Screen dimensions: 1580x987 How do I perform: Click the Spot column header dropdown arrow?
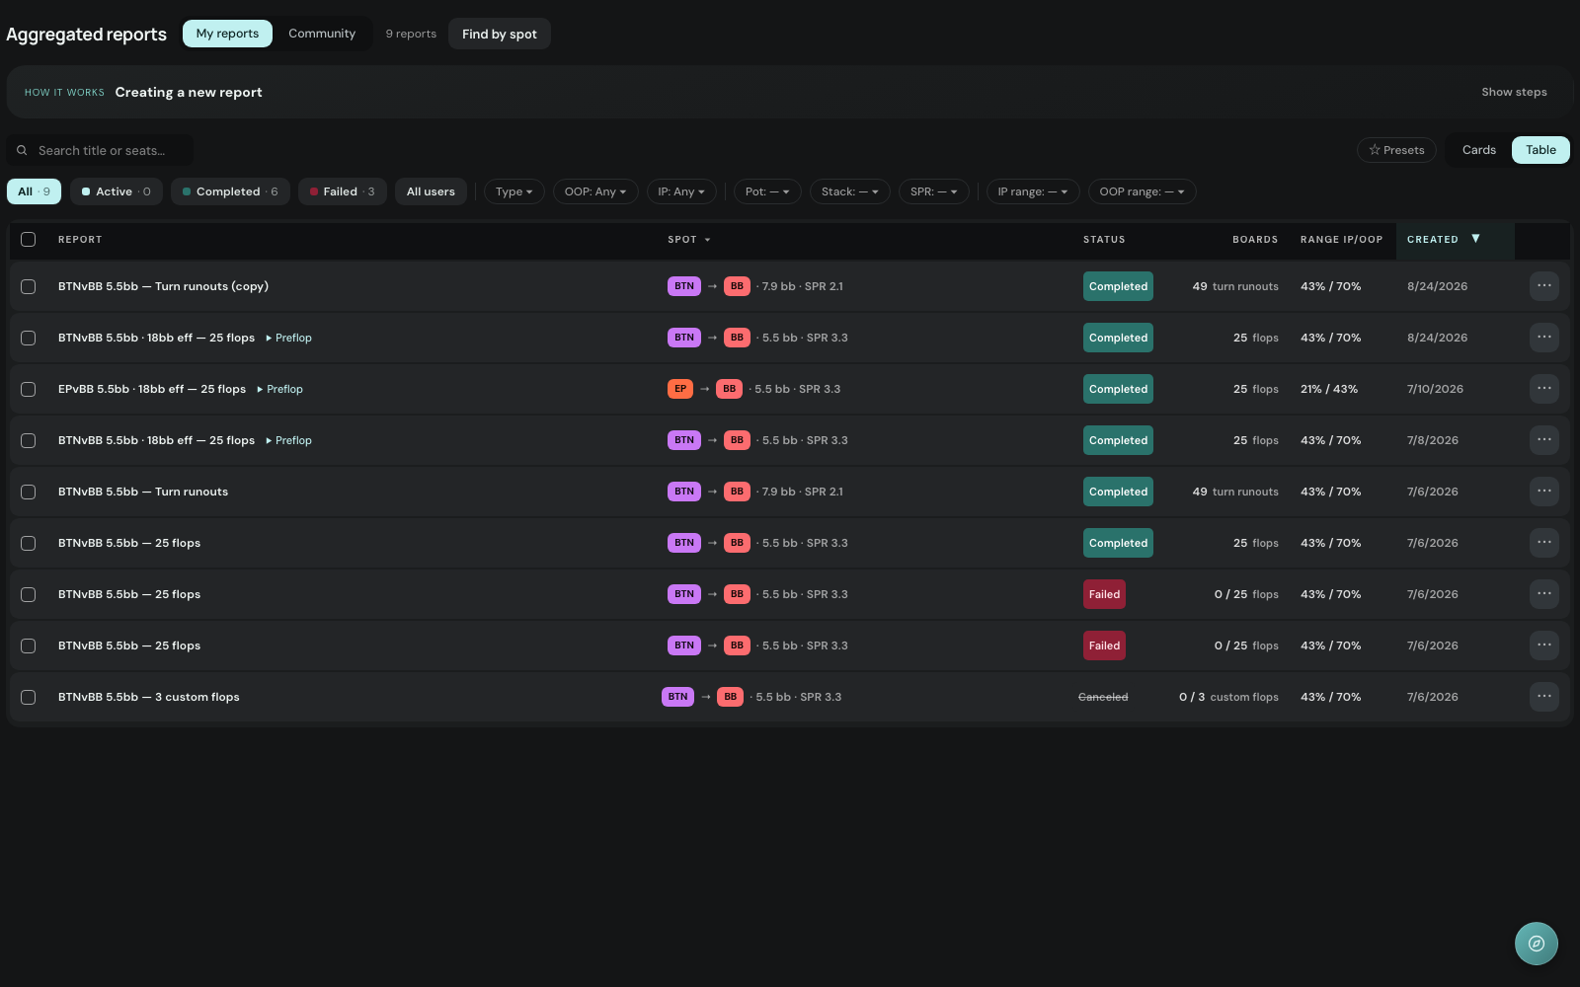point(708,240)
